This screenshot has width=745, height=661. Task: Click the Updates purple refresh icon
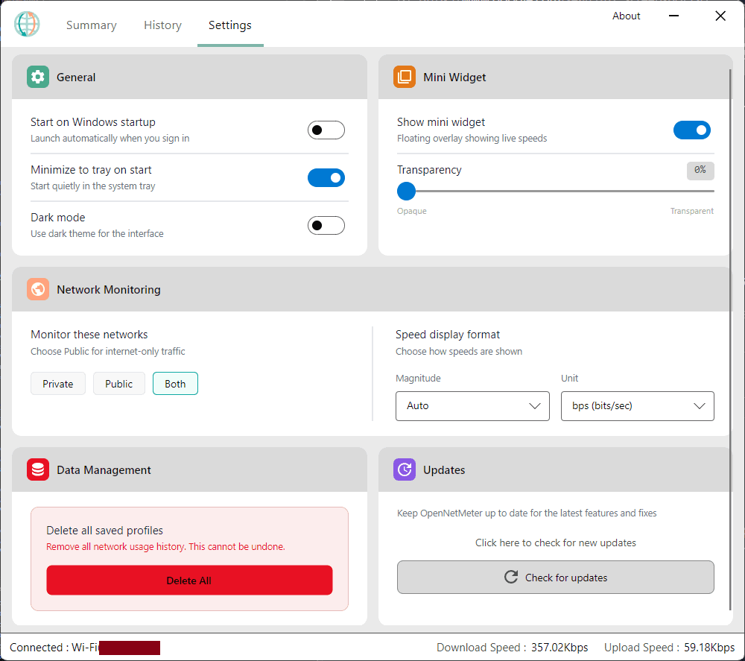[x=405, y=469]
